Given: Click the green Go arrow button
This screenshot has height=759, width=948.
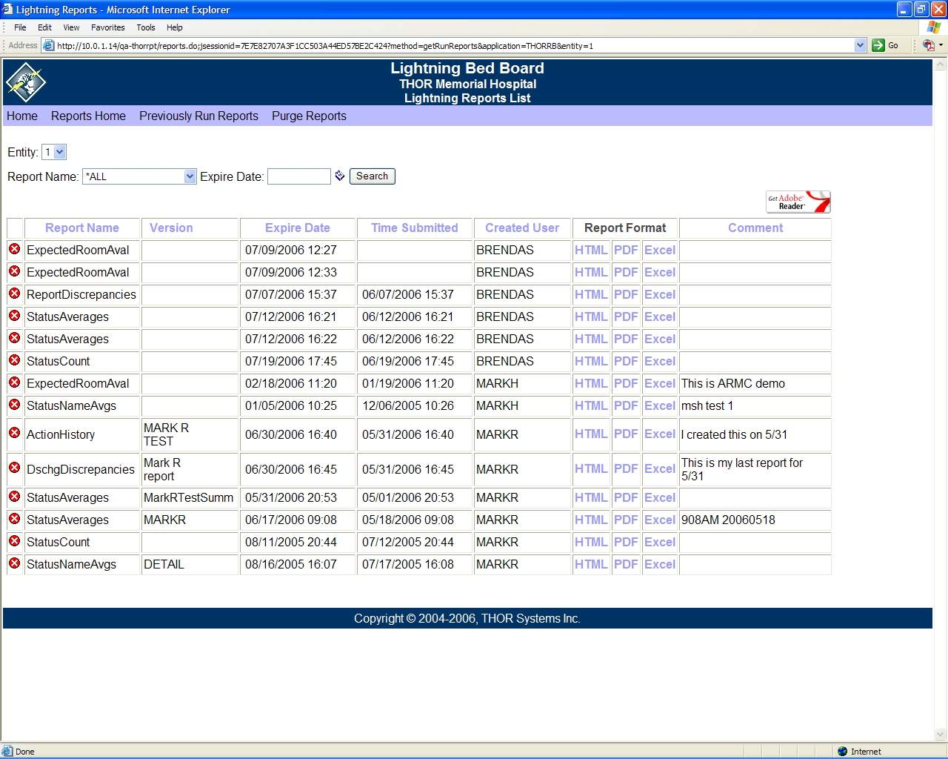Looking at the screenshot, I should [x=878, y=45].
